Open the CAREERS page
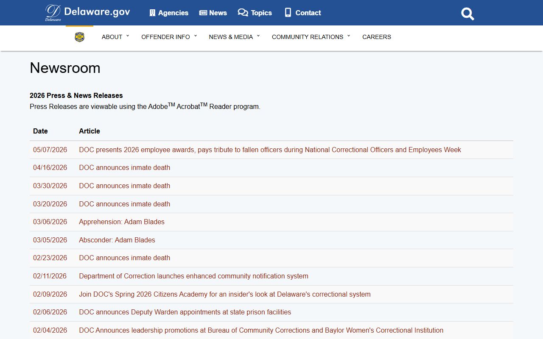Image resolution: width=543 pixels, height=339 pixels. point(377,37)
